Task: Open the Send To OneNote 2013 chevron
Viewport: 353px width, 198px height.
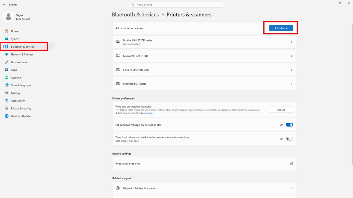Action: point(292,70)
